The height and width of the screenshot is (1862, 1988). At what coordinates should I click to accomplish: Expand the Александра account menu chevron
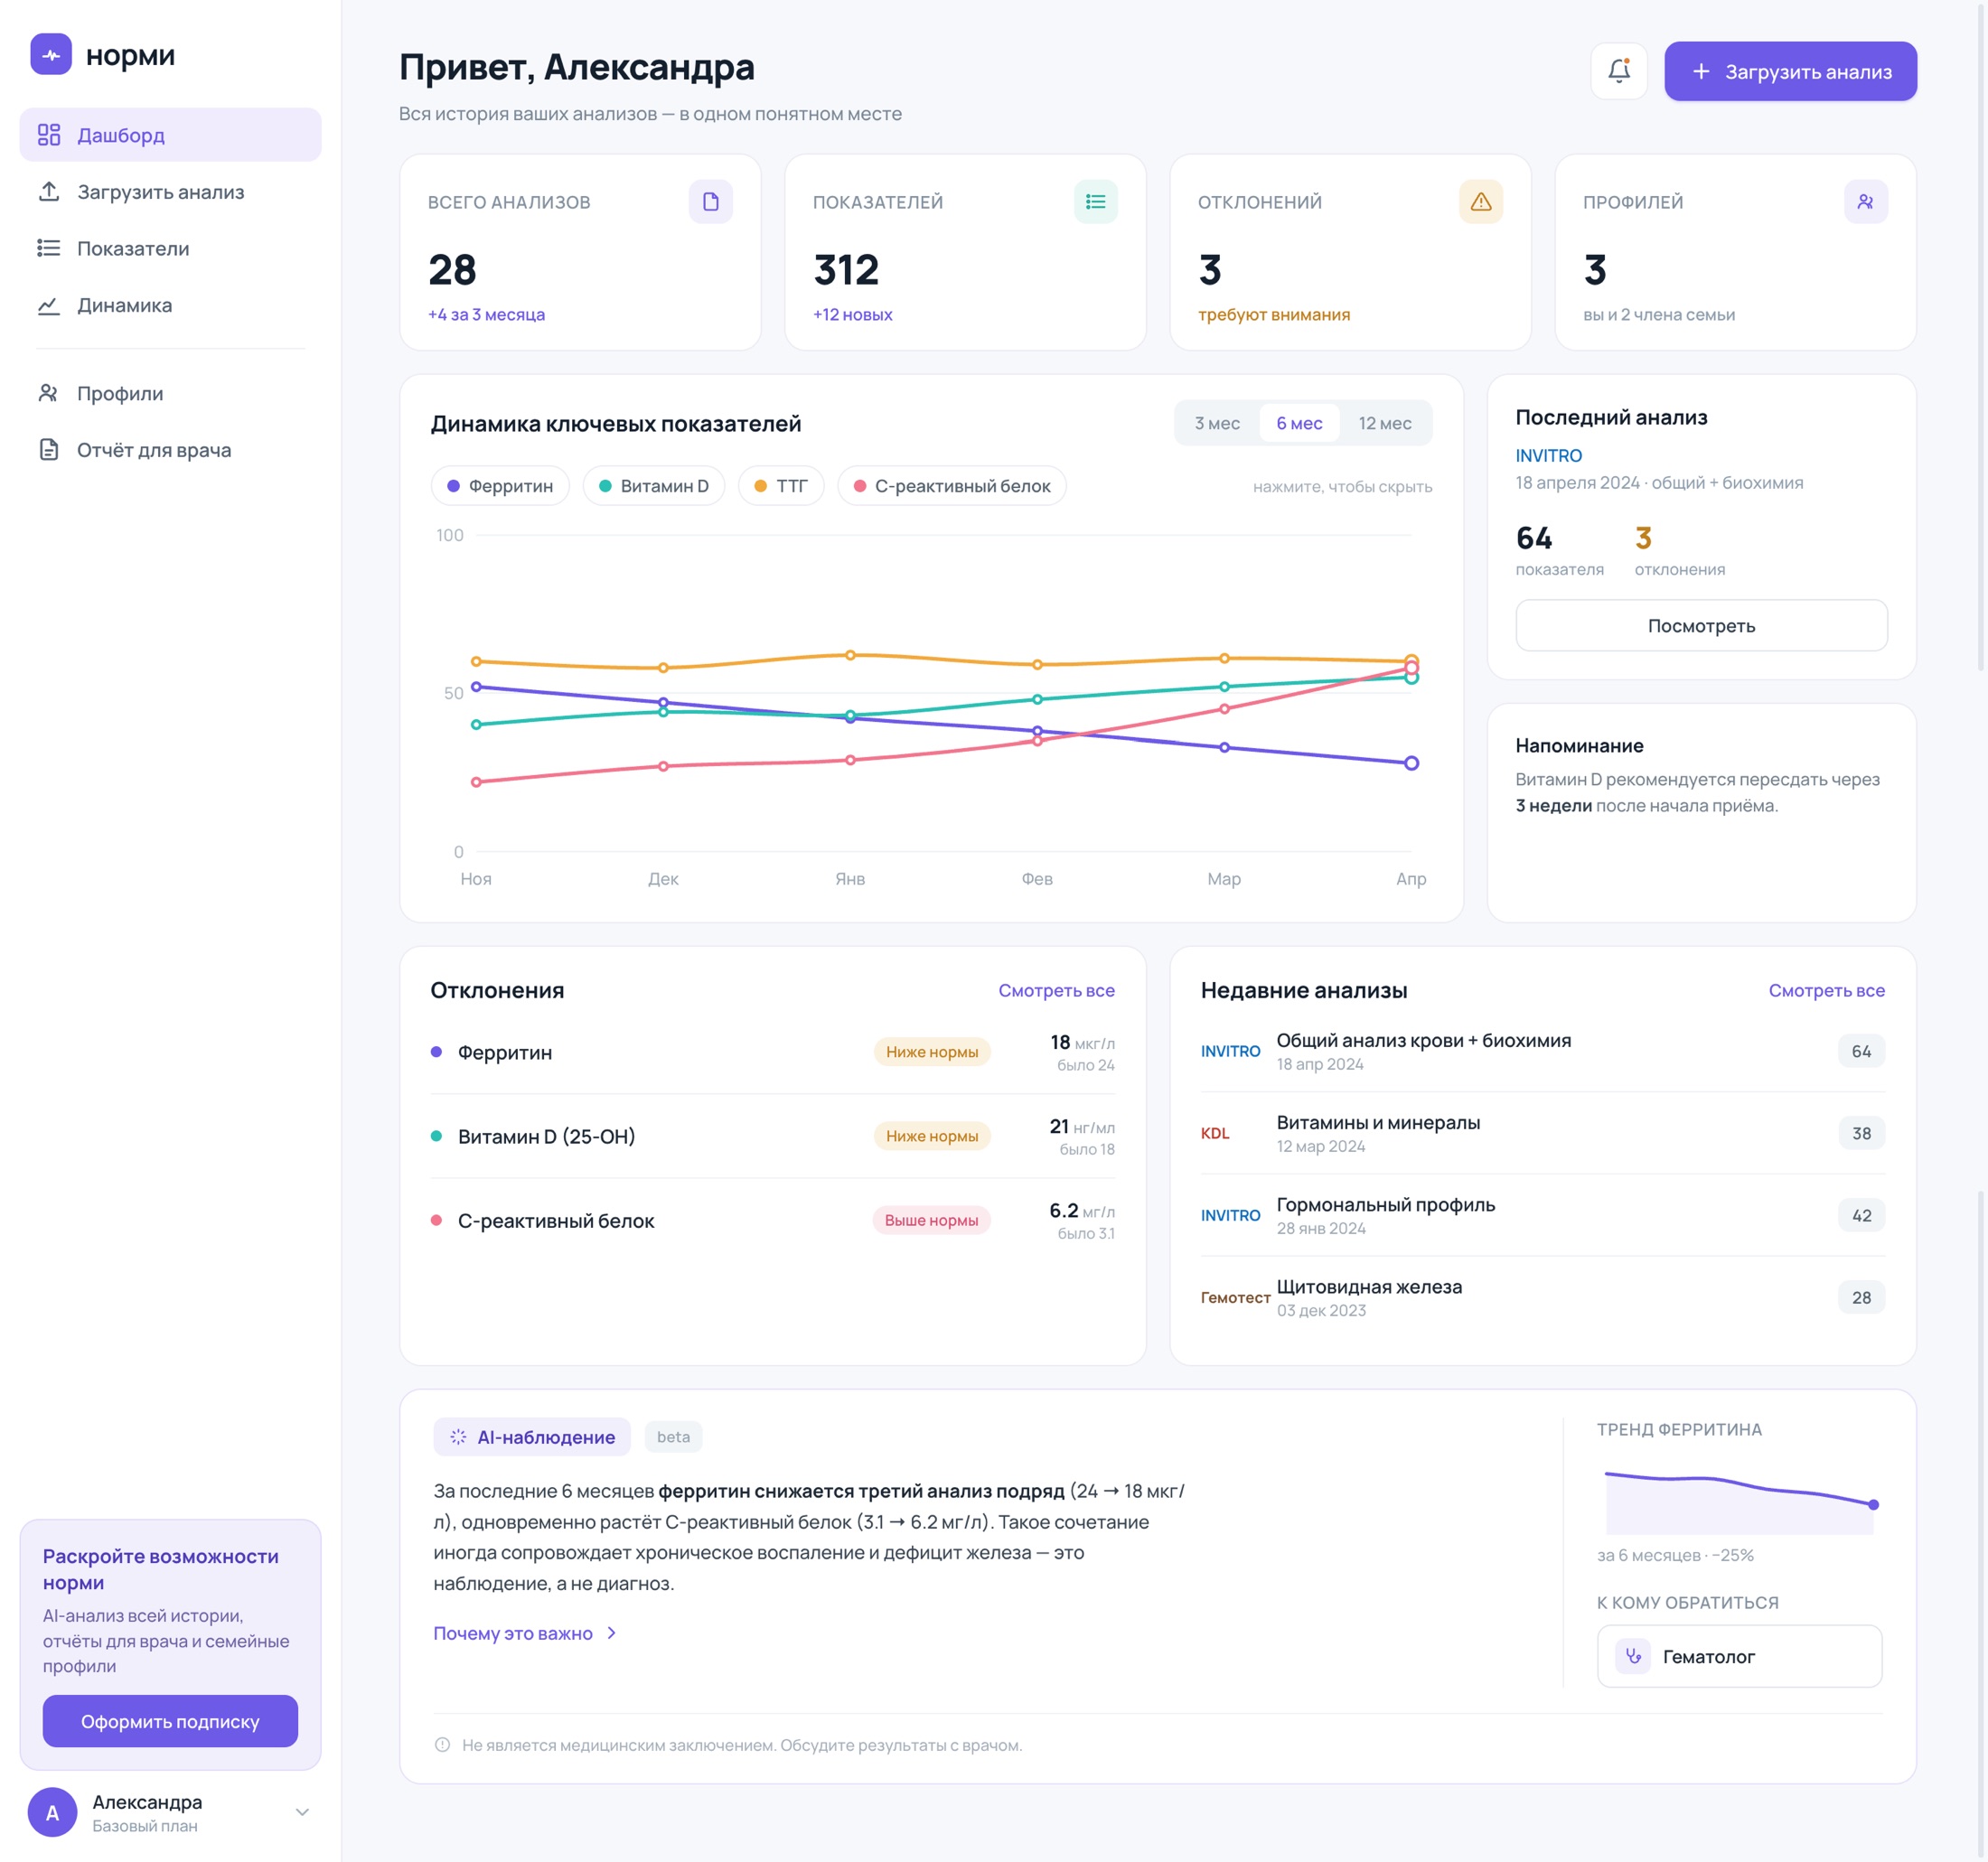302,1813
